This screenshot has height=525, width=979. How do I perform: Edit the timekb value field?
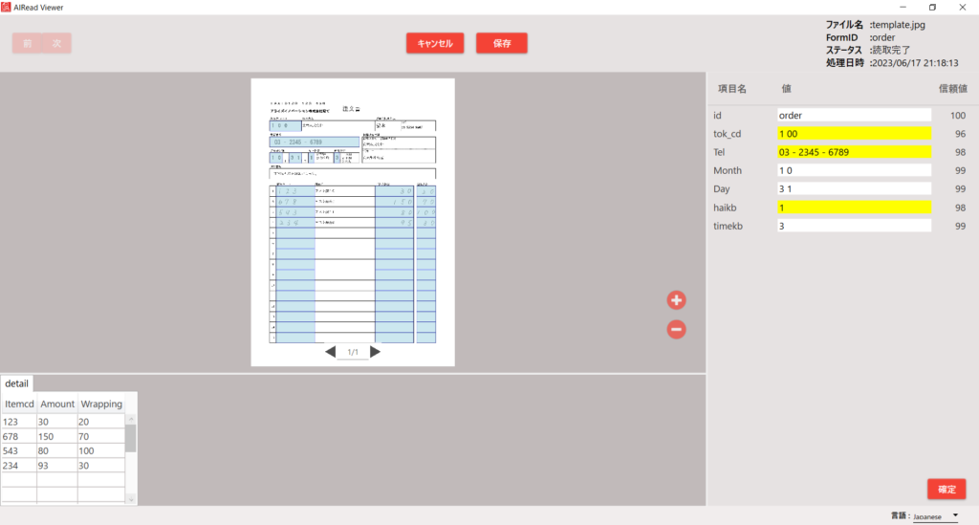(x=854, y=226)
